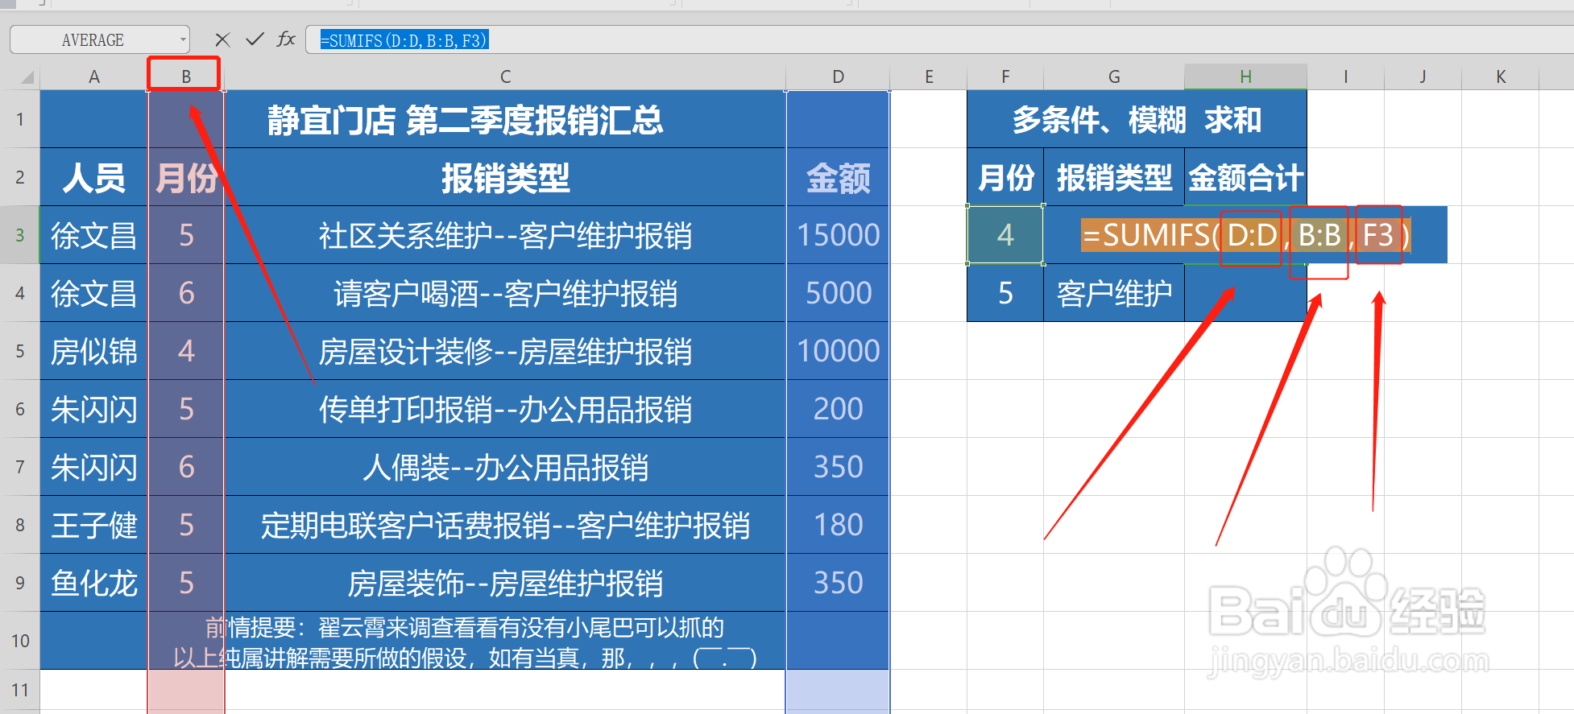Click amount cell 180
Image resolution: width=1574 pixels, height=714 pixels.
tap(838, 525)
